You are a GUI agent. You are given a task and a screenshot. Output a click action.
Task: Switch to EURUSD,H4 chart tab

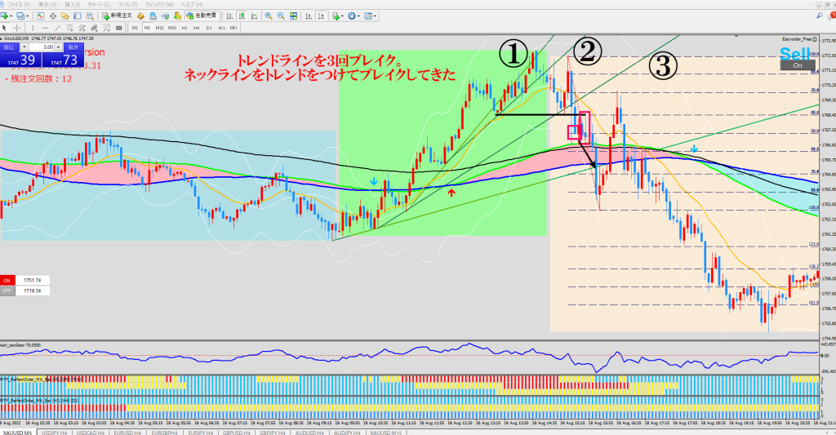point(127,433)
